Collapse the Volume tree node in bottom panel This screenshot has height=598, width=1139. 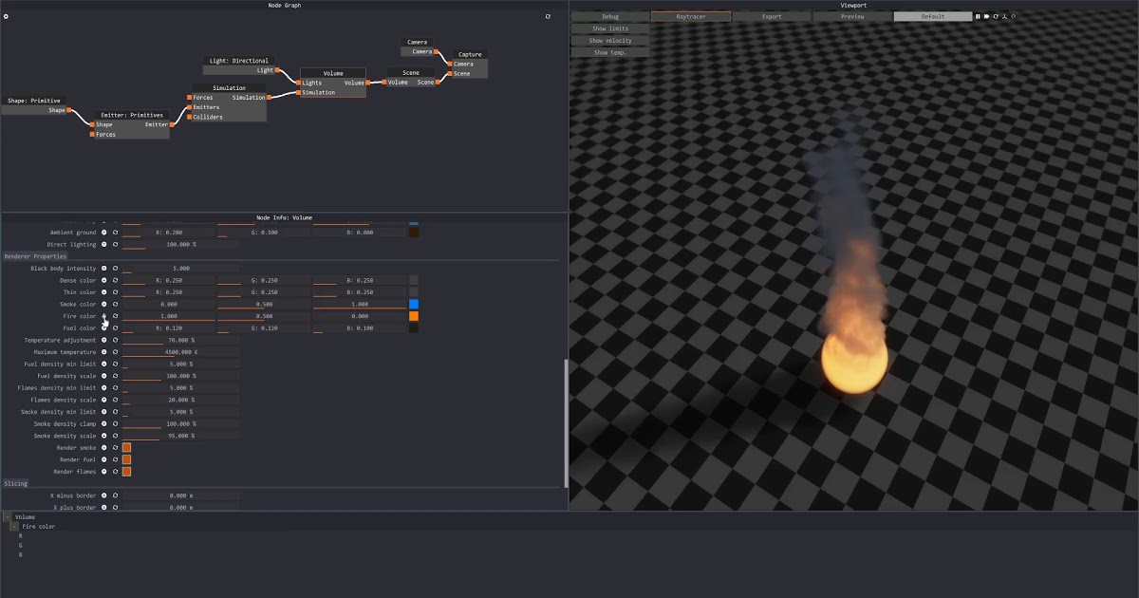[x=7, y=517]
